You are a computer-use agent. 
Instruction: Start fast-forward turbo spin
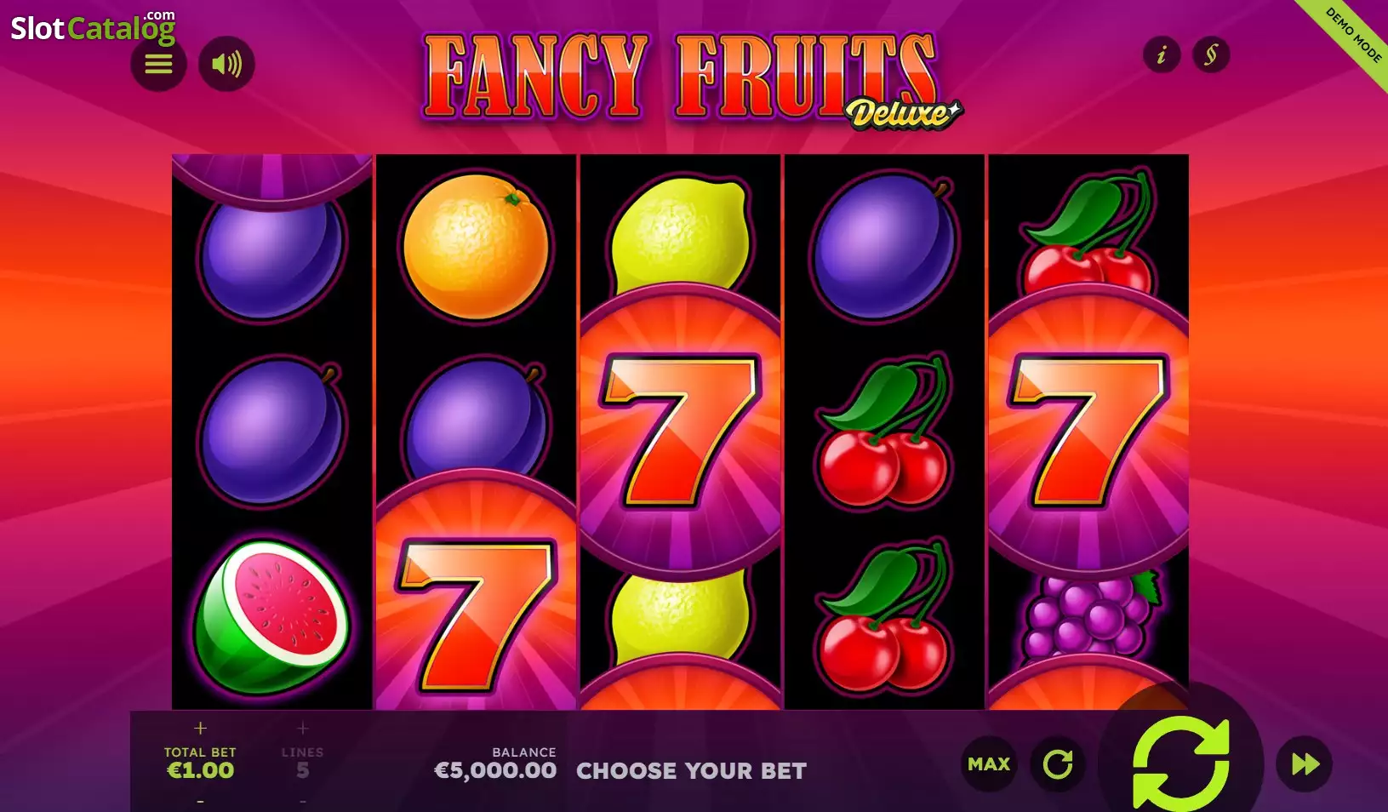[x=1305, y=763]
